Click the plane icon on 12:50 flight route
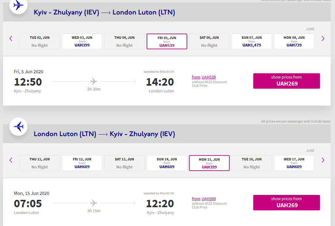335x226 pixels. 94,82
